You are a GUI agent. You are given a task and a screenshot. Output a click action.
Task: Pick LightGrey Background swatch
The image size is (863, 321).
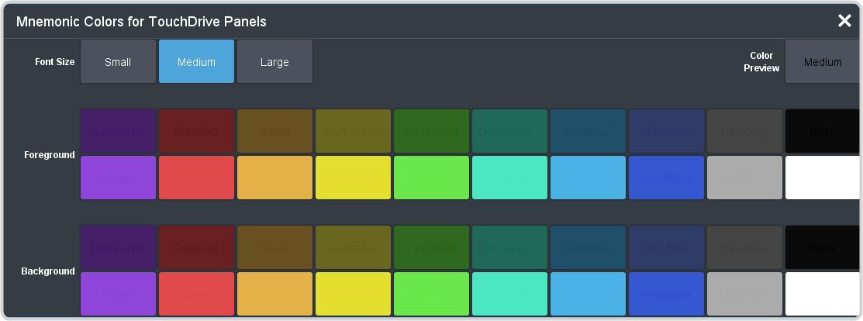pos(744,294)
